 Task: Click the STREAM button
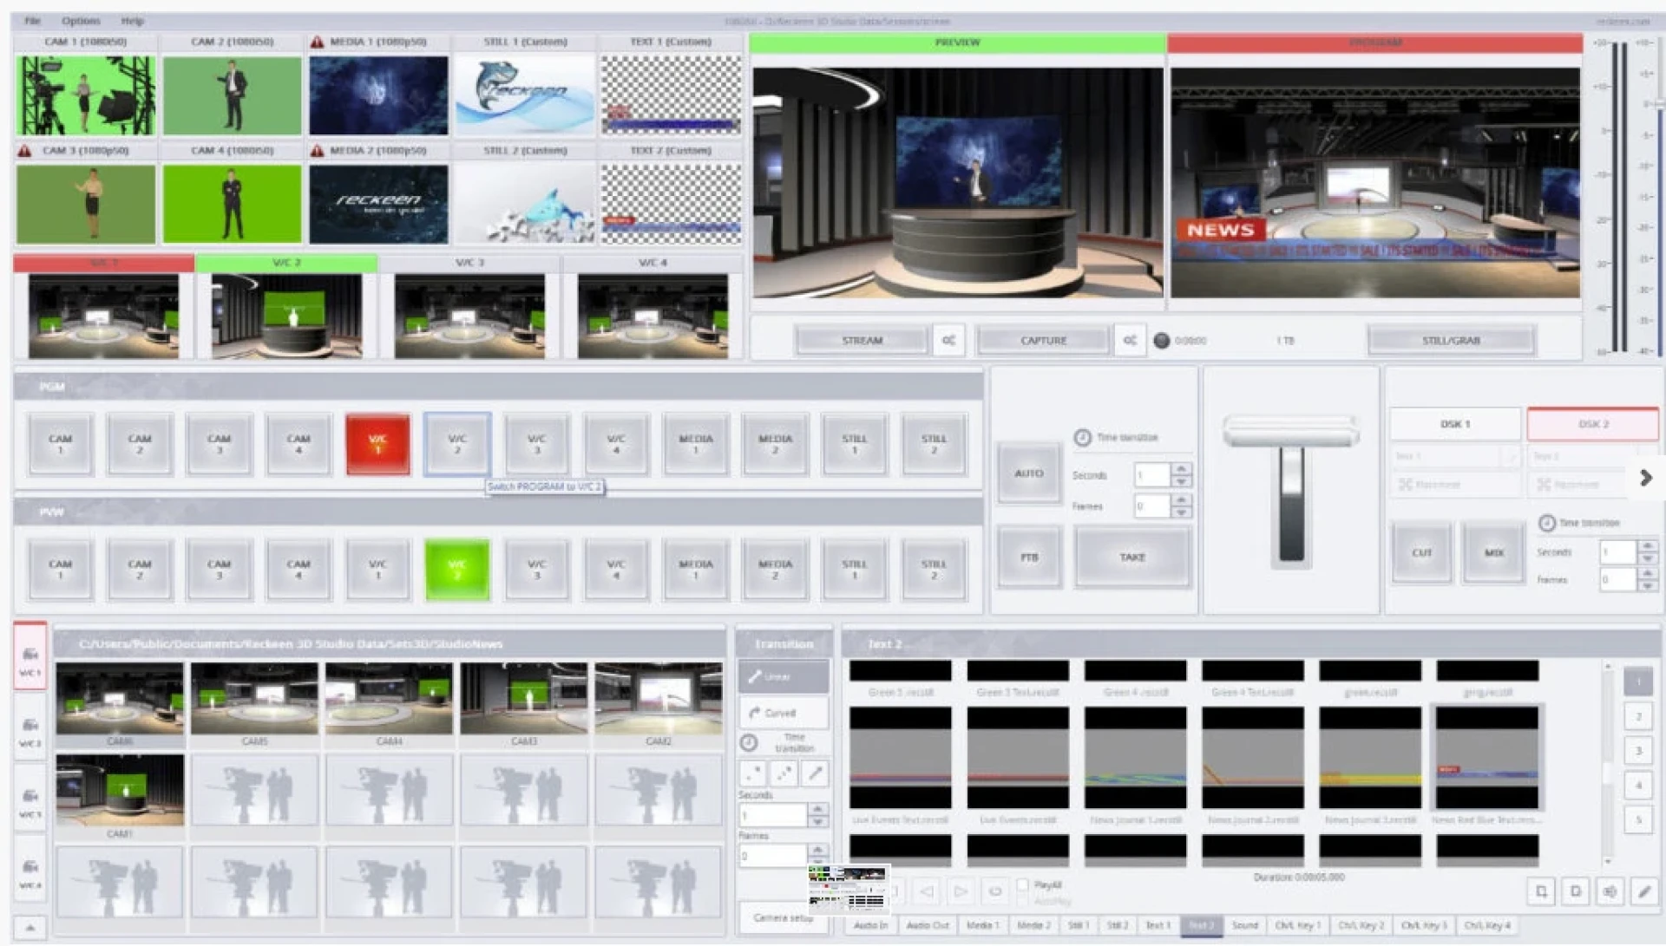(x=862, y=340)
